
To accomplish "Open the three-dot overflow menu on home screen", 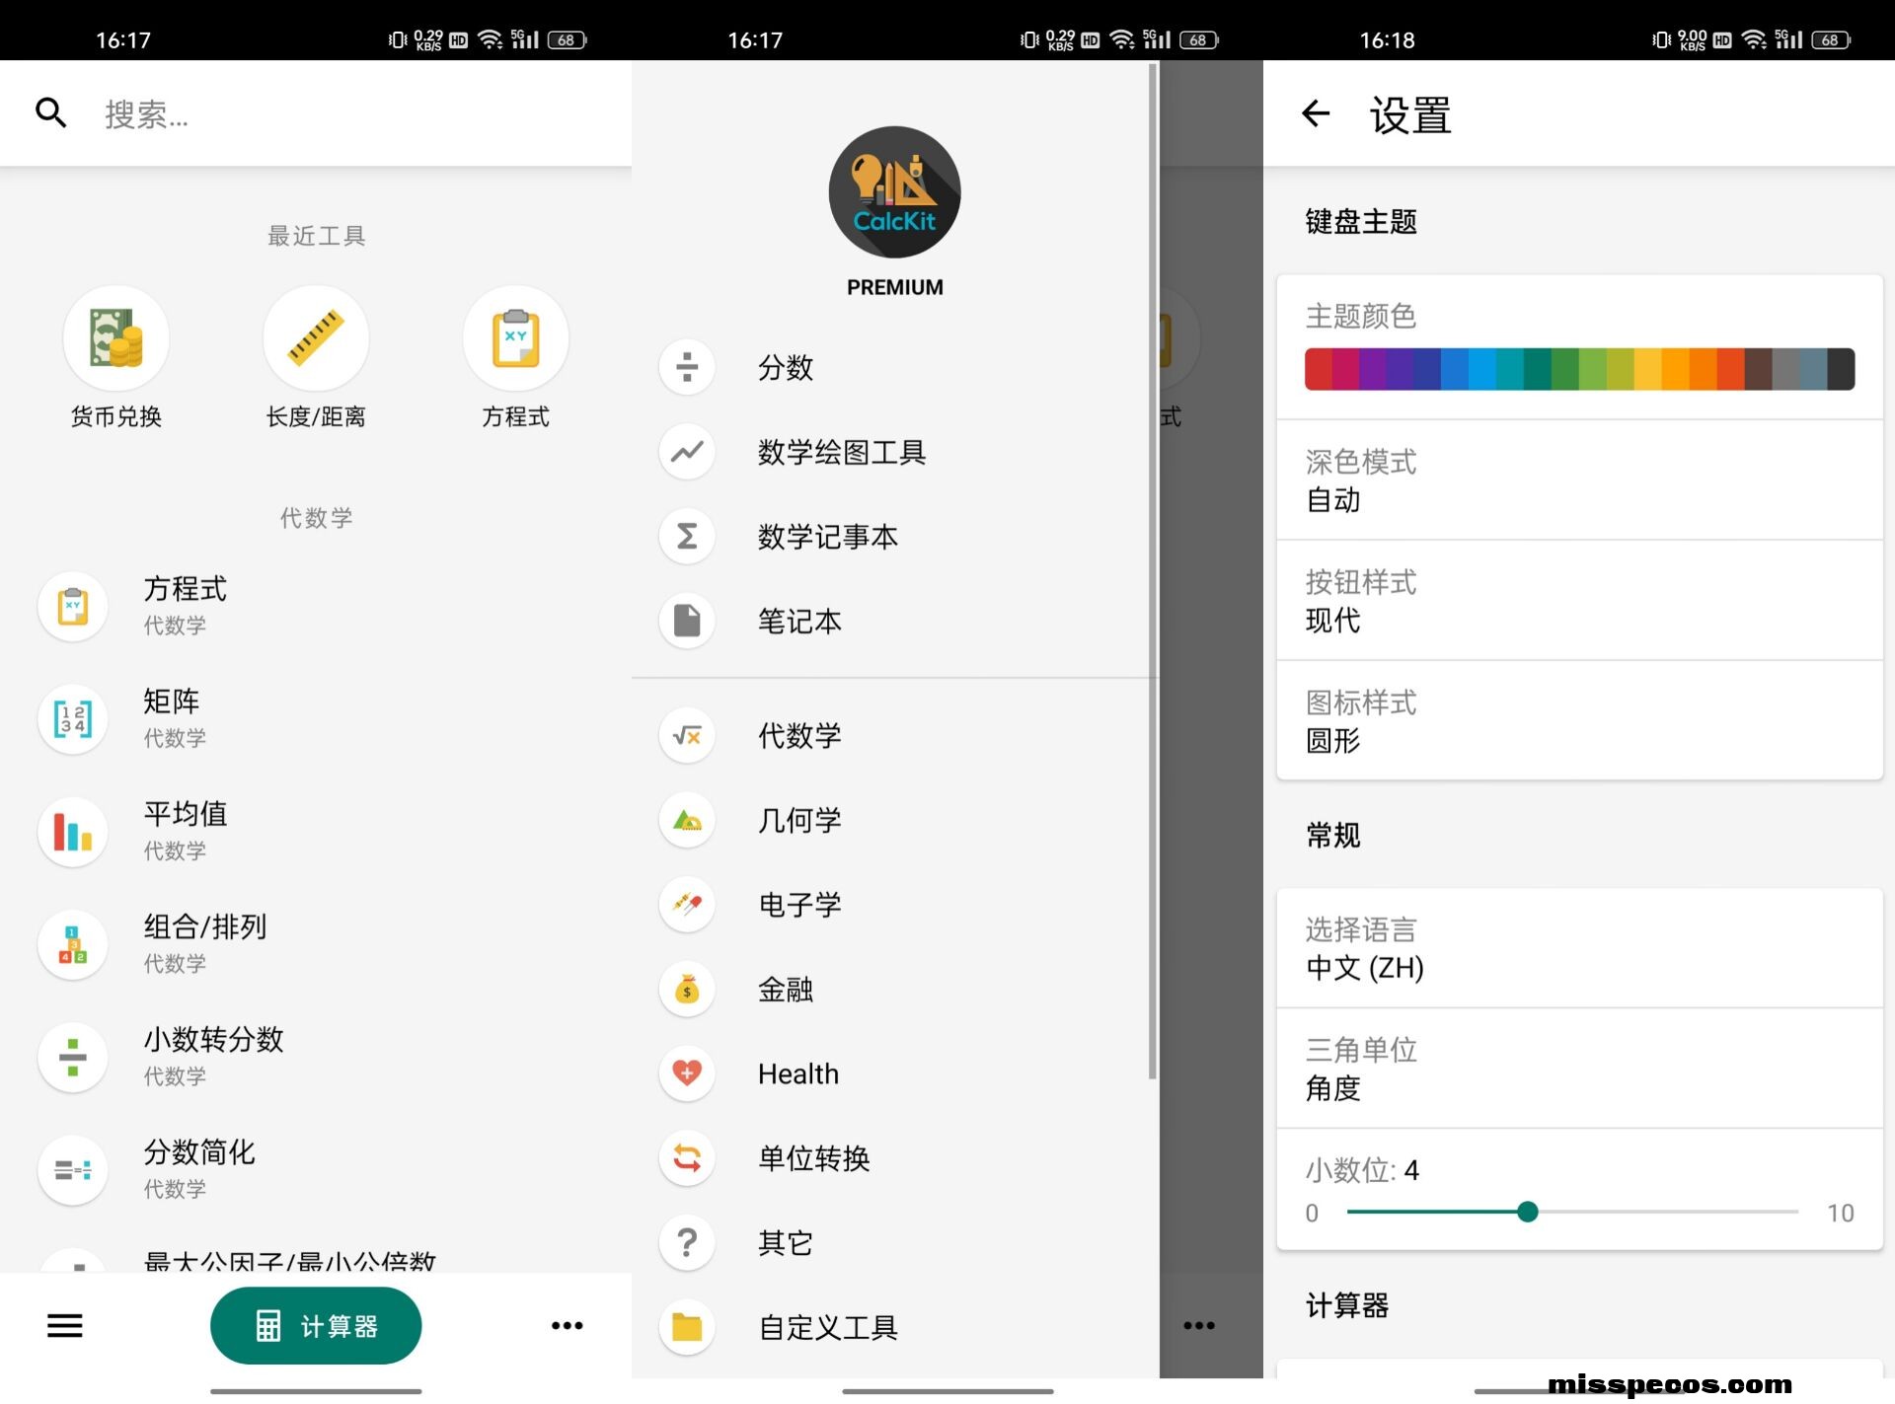I will pyautogui.click(x=567, y=1325).
